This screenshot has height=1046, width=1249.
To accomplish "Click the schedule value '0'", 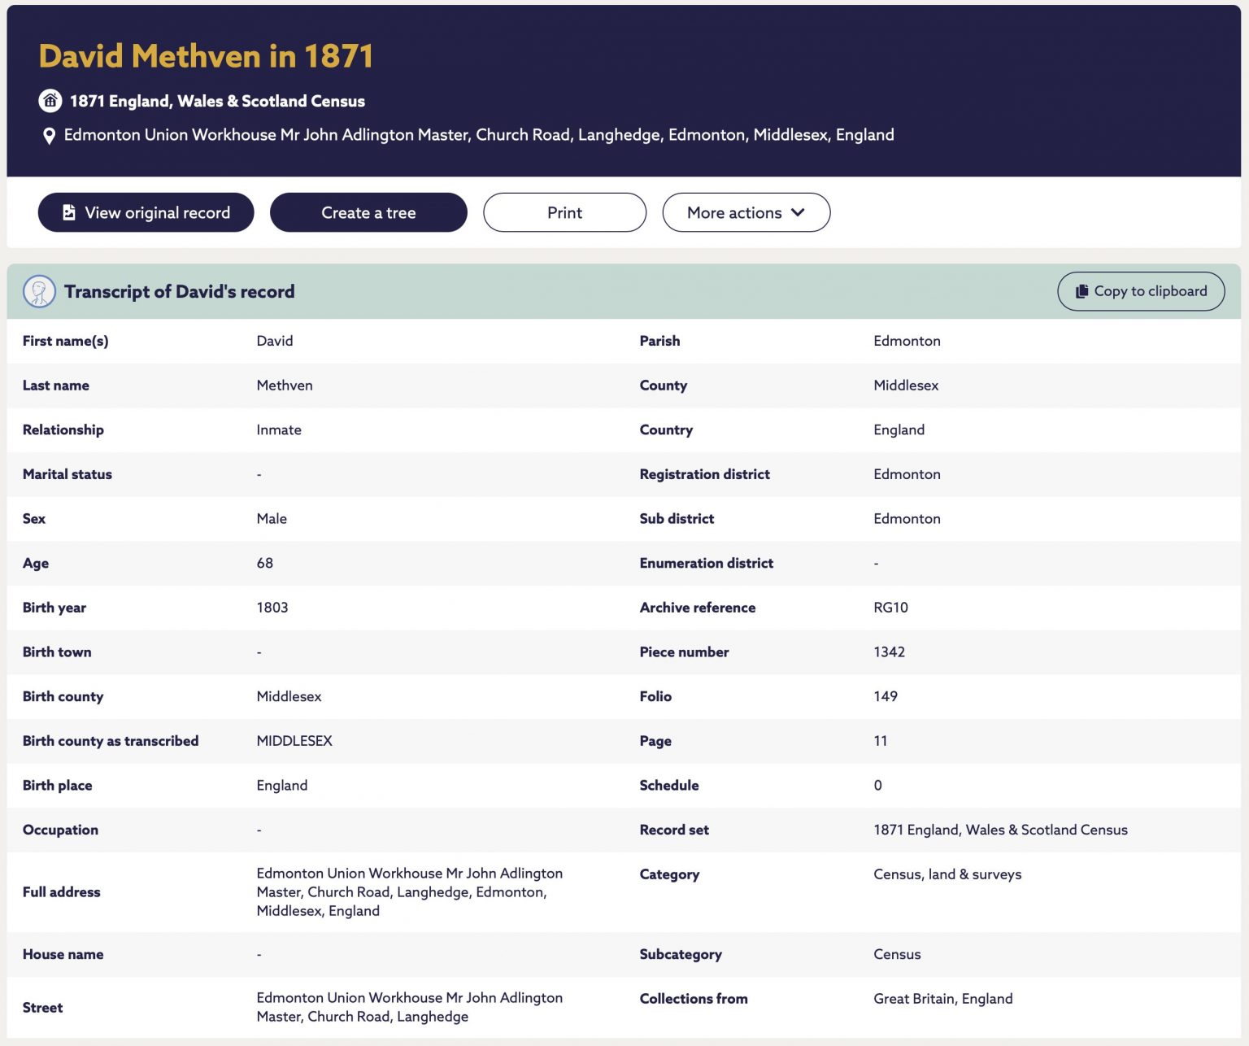I will [877, 786].
